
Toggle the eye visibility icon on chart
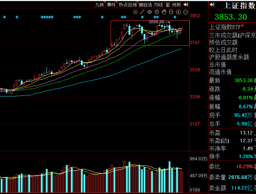click(x=150, y=12)
